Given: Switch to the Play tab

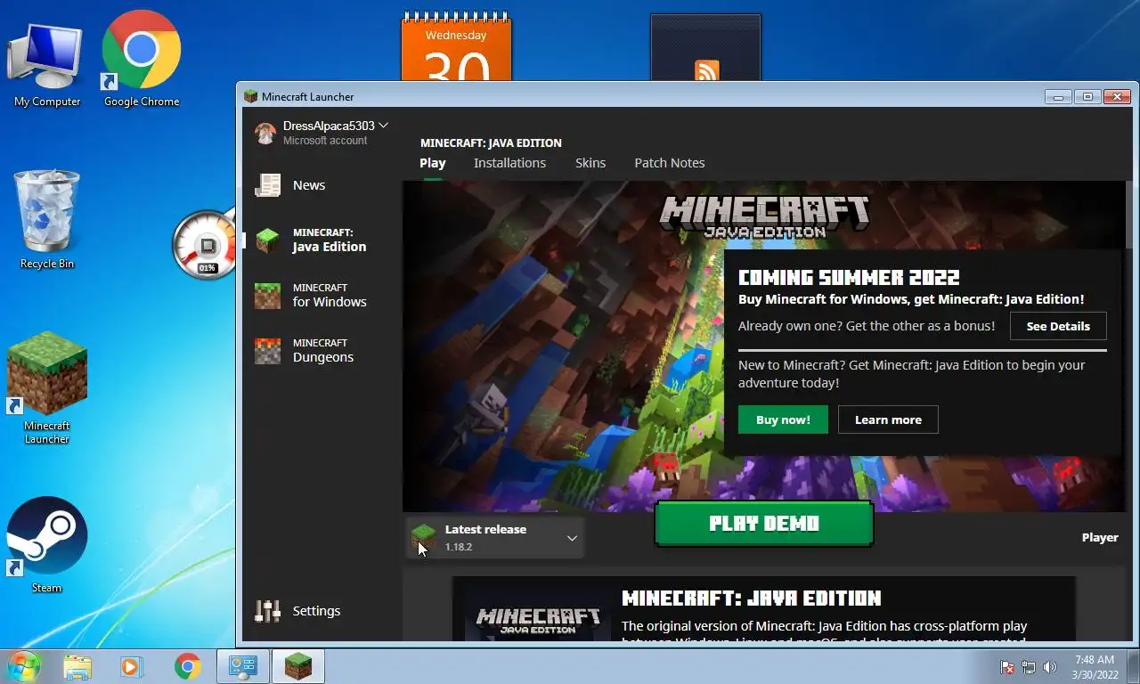Looking at the screenshot, I should (x=433, y=163).
